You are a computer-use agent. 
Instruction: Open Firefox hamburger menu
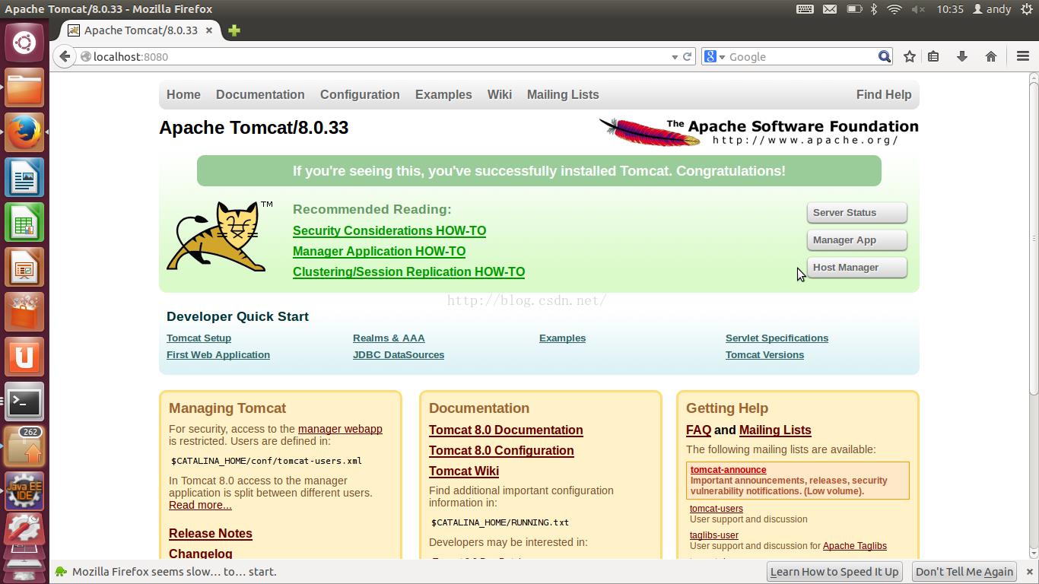[x=1022, y=56]
